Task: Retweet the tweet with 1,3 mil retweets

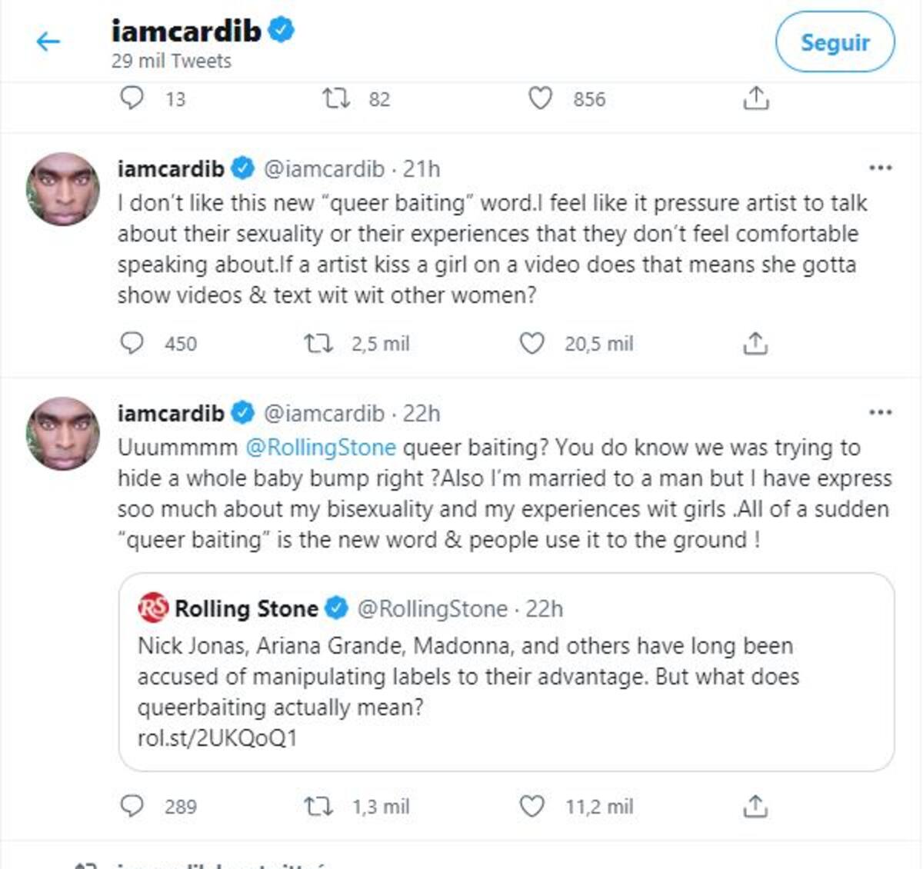Action: point(318,806)
